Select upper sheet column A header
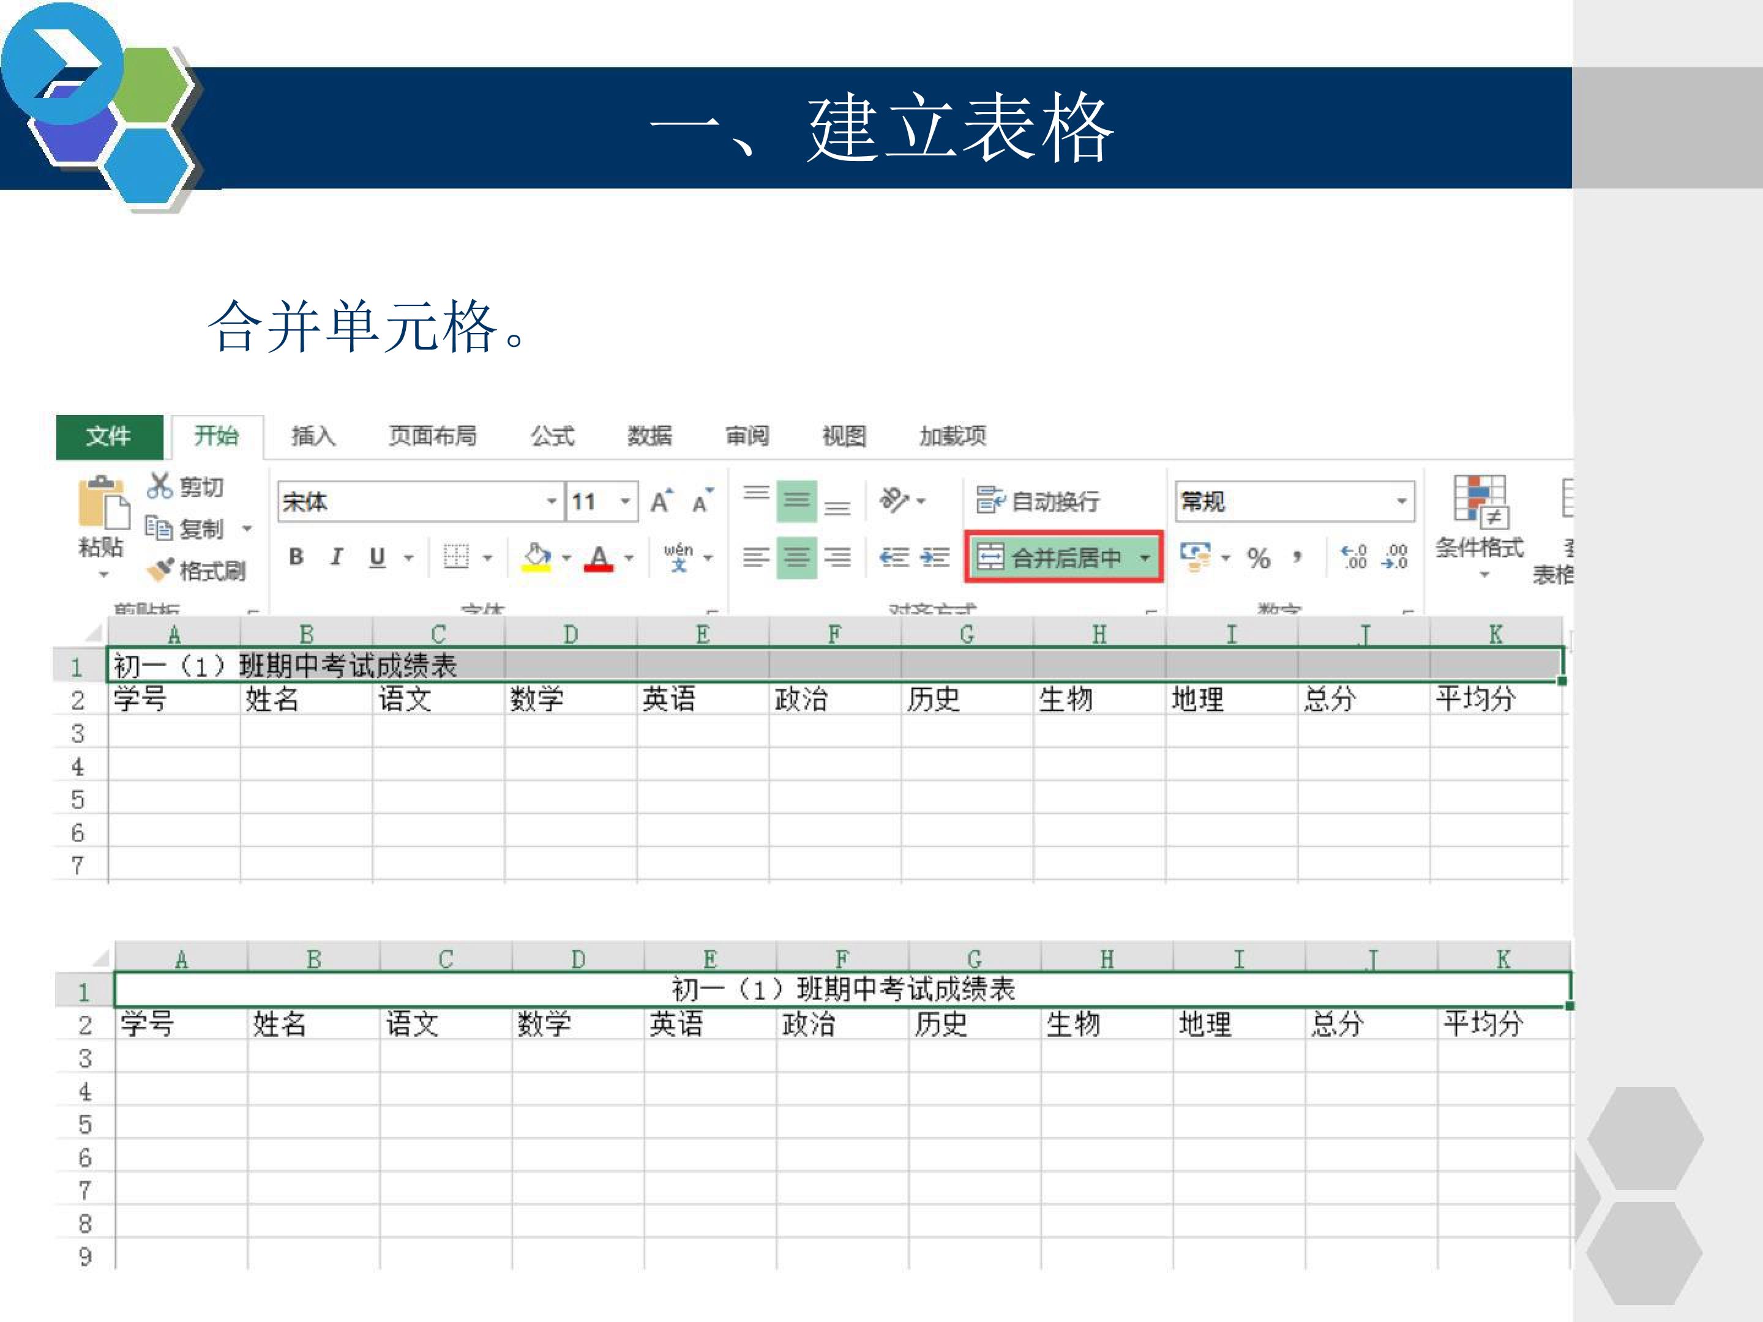The height and width of the screenshot is (1322, 1763). point(174,634)
